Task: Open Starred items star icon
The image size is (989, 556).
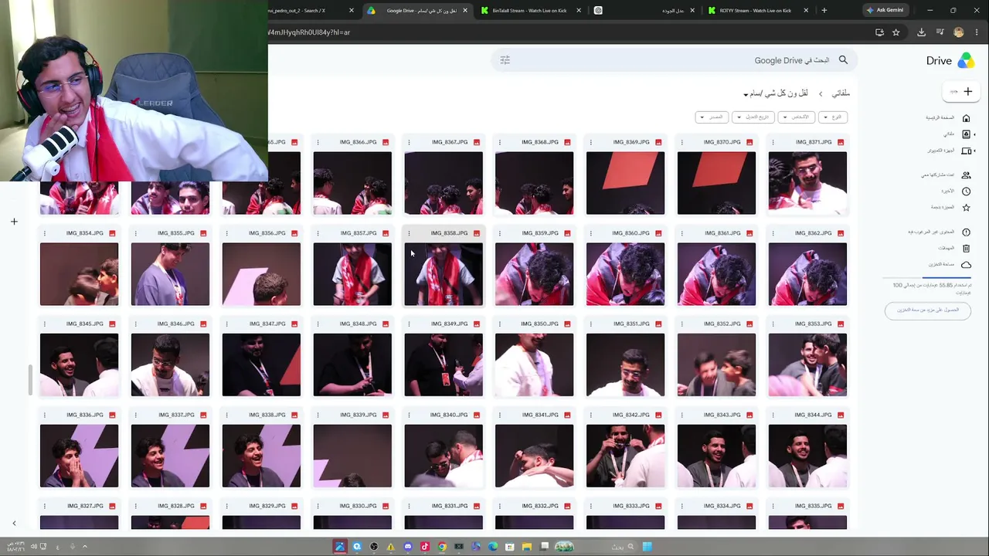Action: pos(966,208)
